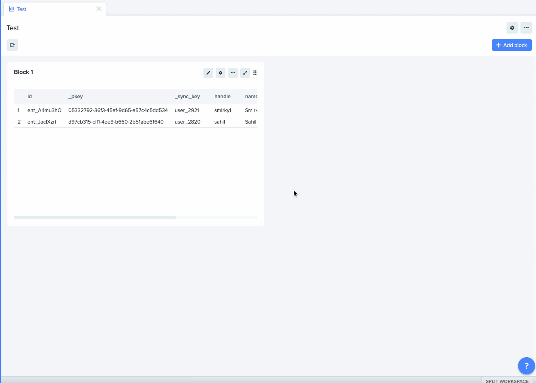Viewport: 536px width, 383px height.
Task: Click the Split Workspace button
Action: point(507,381)
